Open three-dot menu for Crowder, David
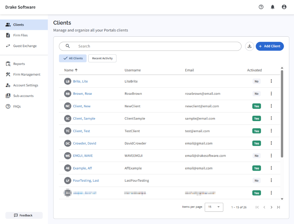Image resolution: width=294 pixels, height=224 pixels. (271, 143)
